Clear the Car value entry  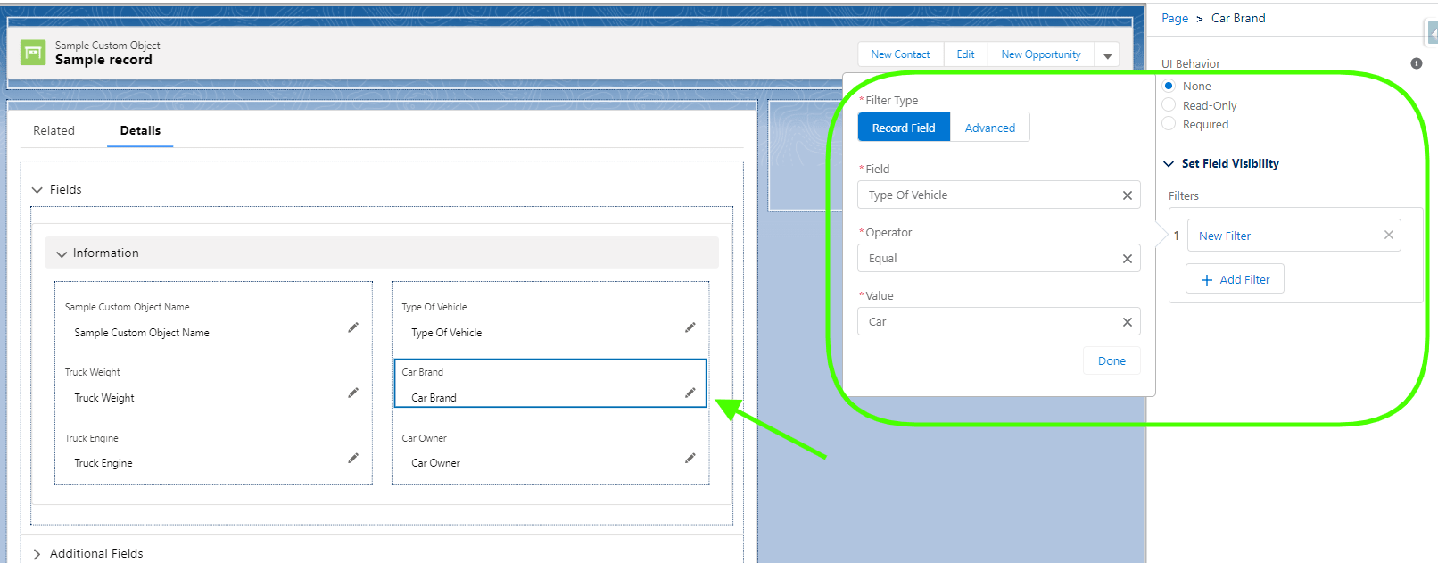pos(1128,322)
